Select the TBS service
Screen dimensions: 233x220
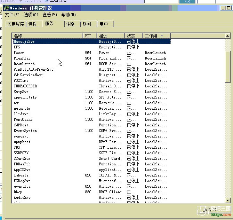pyautogui.click(x=17, y=147)
